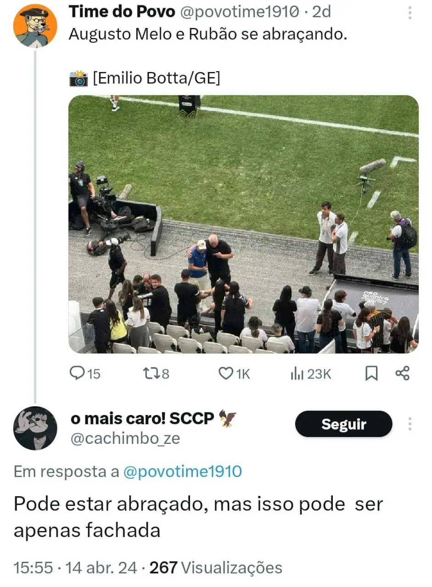Viewport: 432px width, 587px height.
Task: View the 267 Visualizações count
Action: click(216, 568)
